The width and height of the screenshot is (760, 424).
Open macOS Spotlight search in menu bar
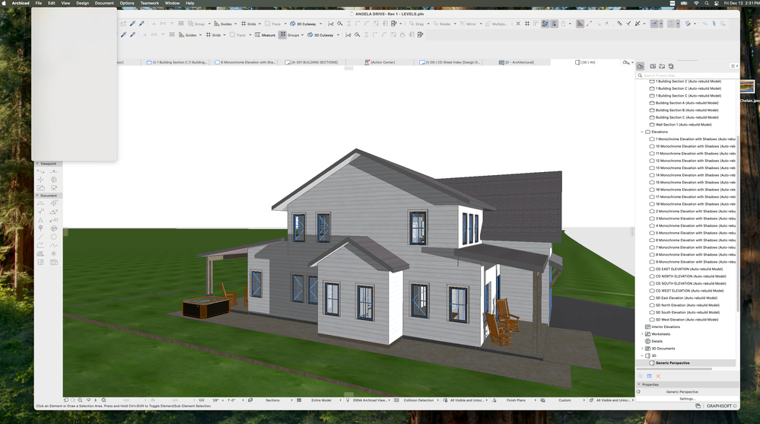(x=707, y=3)
